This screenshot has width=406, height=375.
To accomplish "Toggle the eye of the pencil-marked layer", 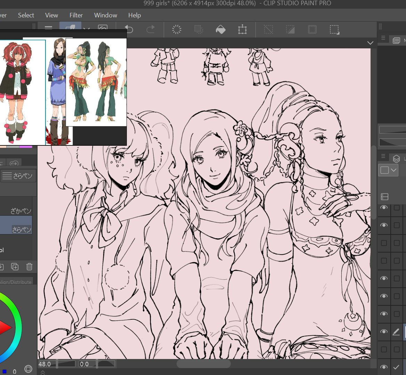I will click(x=384, y=332).
